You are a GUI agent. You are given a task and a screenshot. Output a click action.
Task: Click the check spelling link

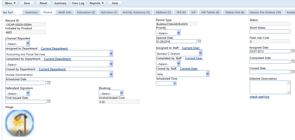[x=259, y=97]
